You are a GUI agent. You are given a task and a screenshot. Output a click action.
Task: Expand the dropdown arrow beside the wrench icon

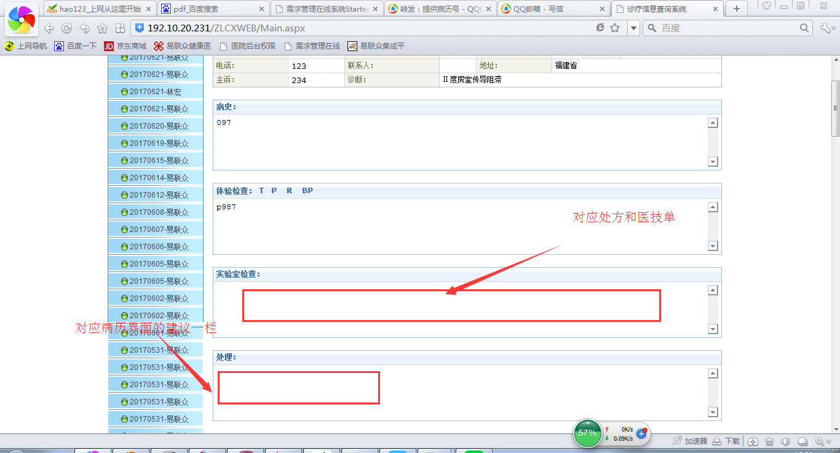[x=834, y=28]
